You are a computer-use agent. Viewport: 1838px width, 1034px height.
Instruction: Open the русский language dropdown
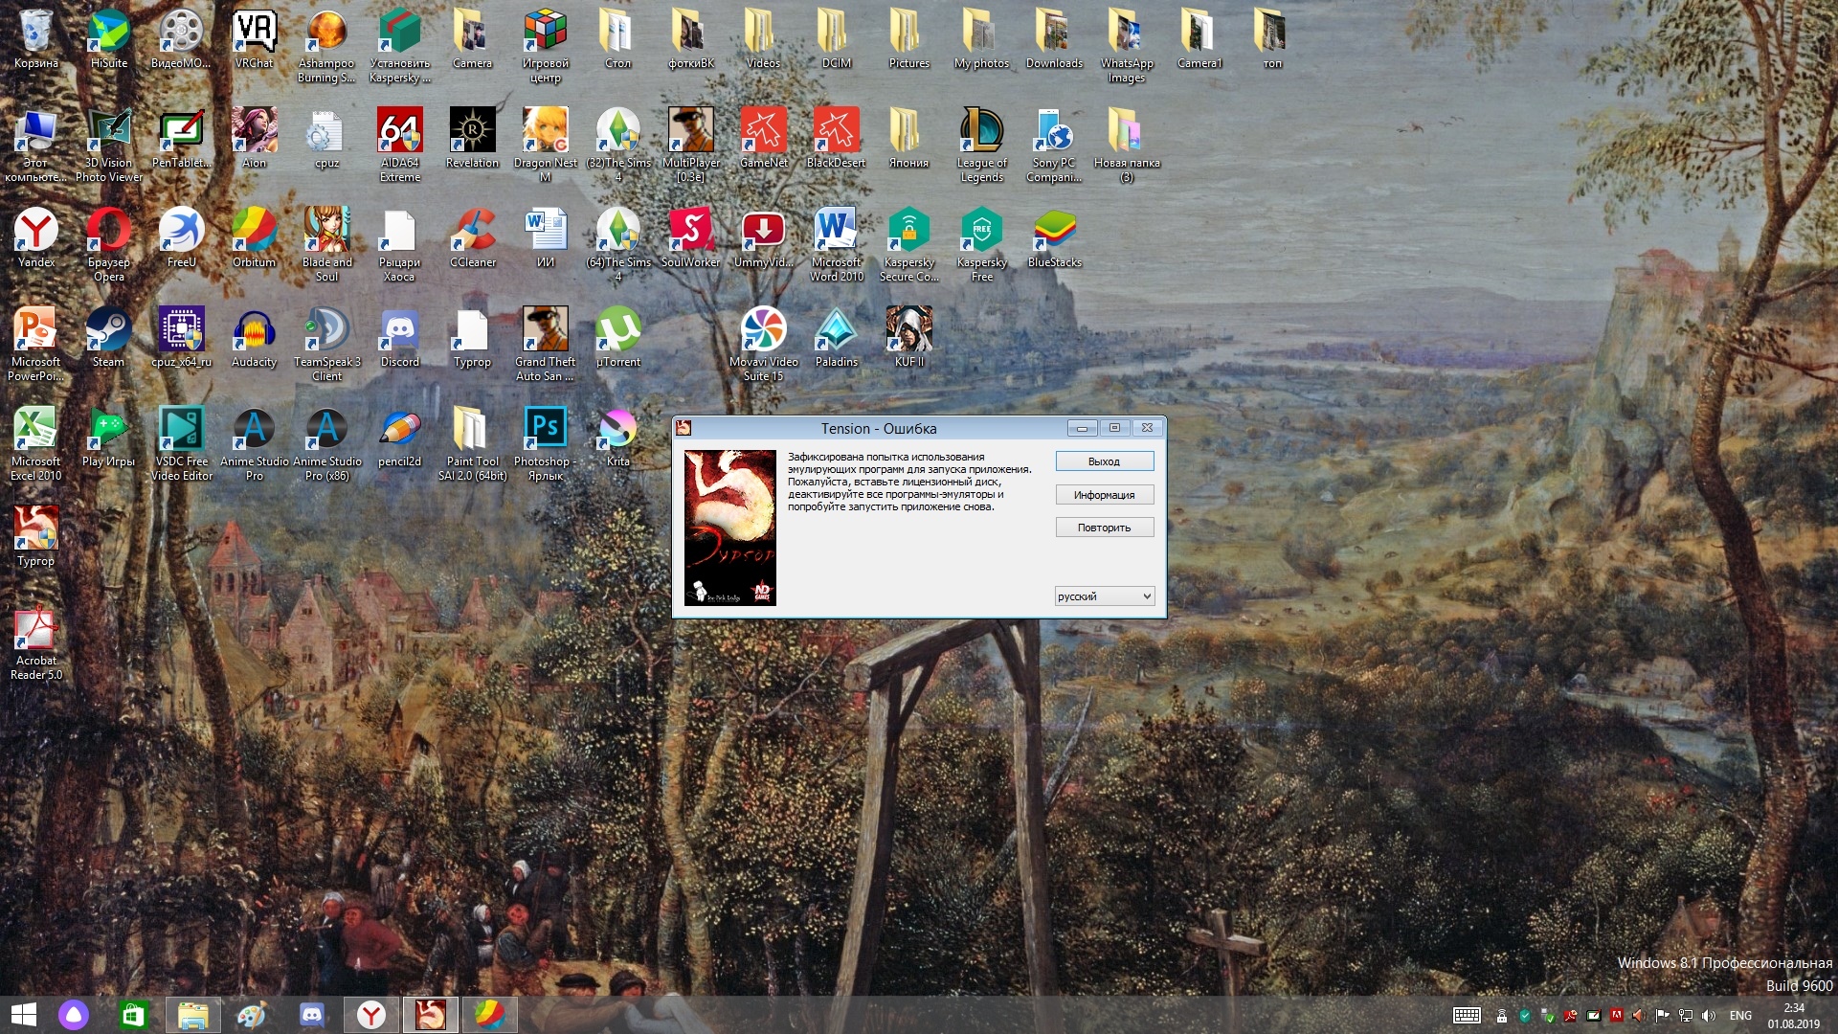(1105, 596)
